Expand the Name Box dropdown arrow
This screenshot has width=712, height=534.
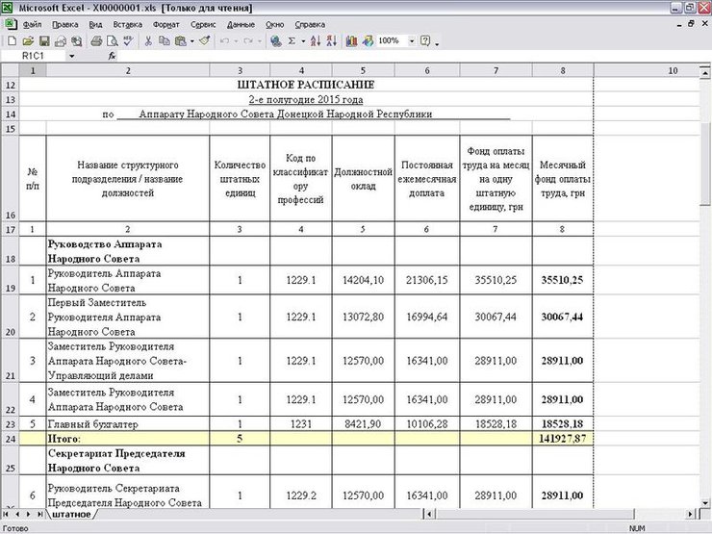point(71,56)
